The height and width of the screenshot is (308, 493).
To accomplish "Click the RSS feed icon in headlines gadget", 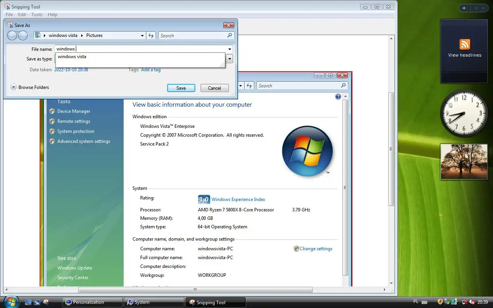I will tap(465, 44).
